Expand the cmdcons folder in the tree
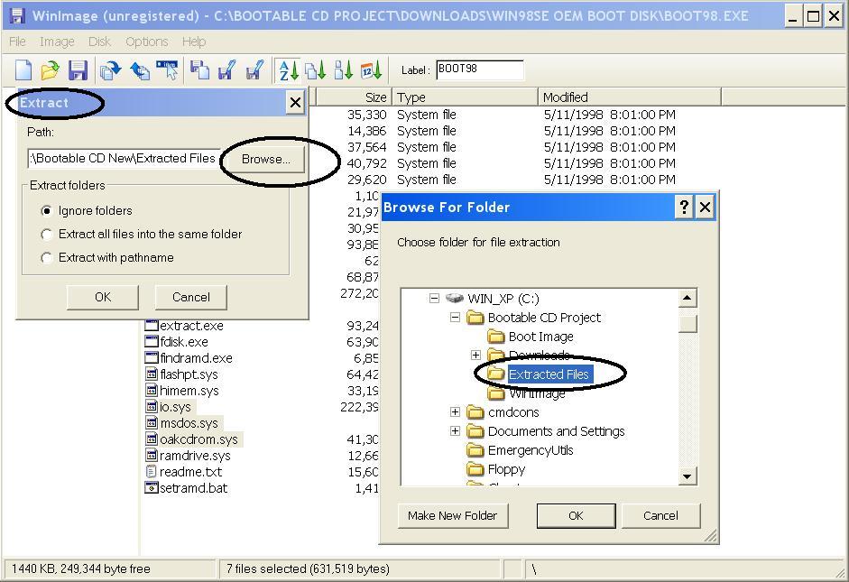Screen dimensions: 849x582 coord(456,411)
